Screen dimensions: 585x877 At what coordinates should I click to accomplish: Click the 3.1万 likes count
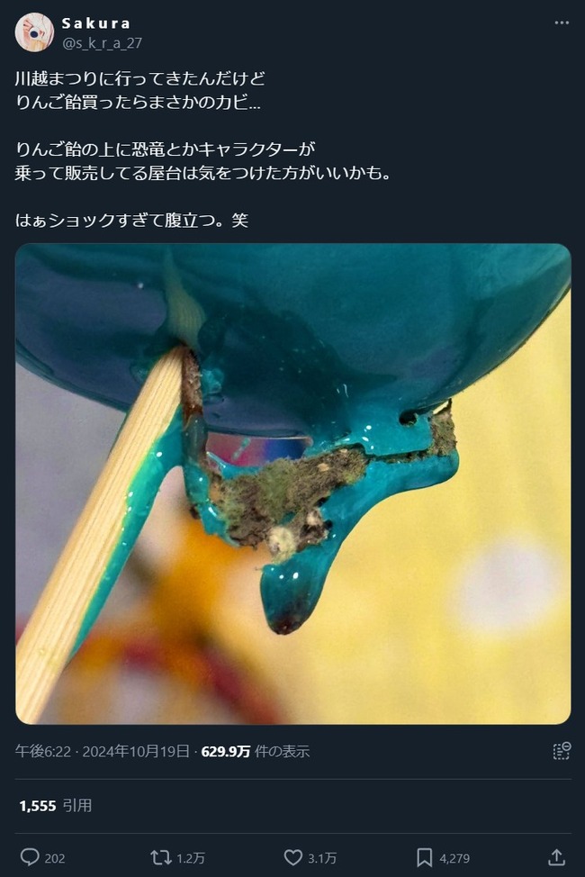(322, 858)
